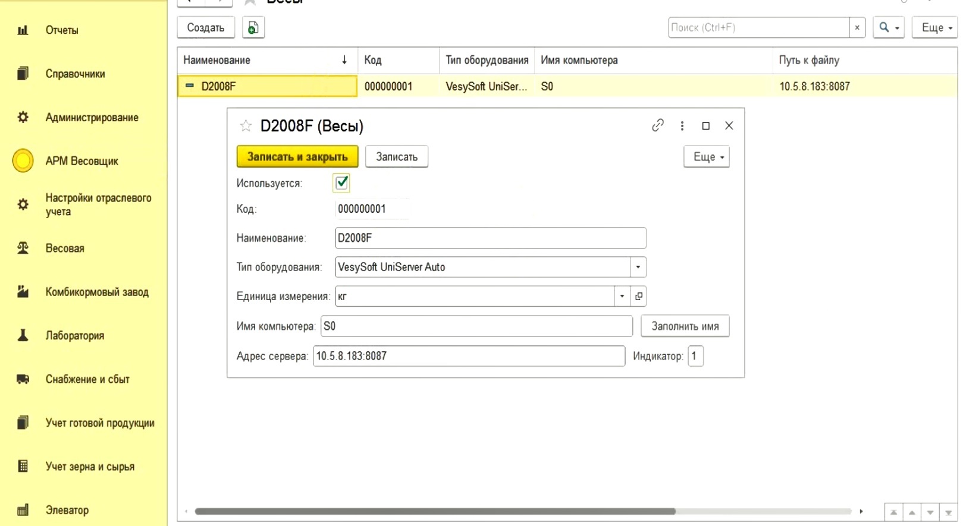This screenshot has height=526, width=963.
Task: Expand the Единица измерения dropdown
Action: (622, 296)
